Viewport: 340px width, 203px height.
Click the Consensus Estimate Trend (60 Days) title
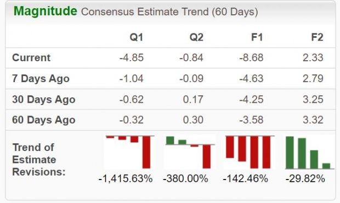[x=169, y=11]
